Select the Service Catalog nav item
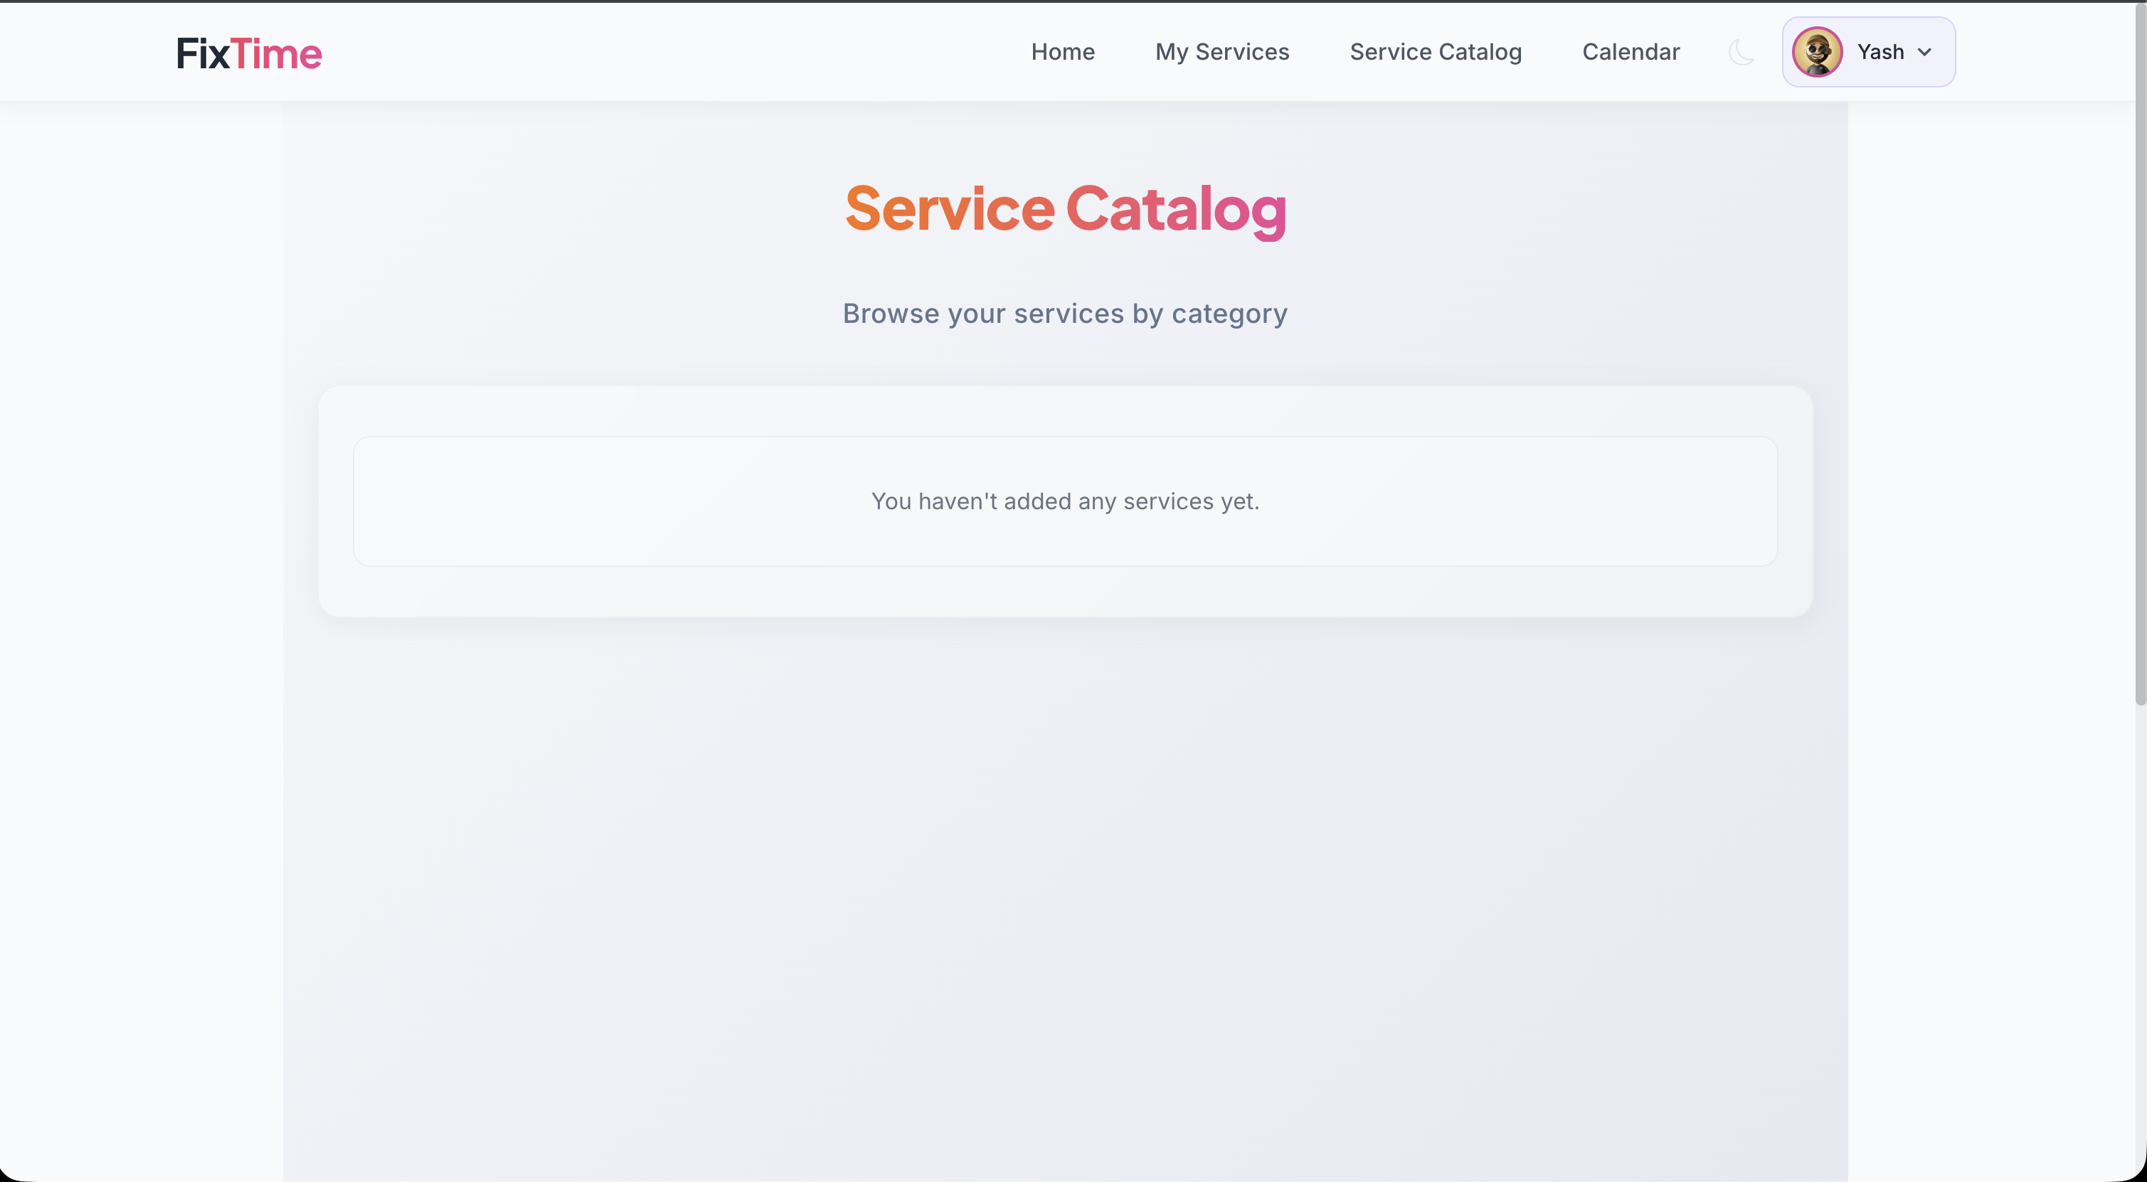Image resolution: width=2147 pixels, height=1182 pixels. 1435,52
